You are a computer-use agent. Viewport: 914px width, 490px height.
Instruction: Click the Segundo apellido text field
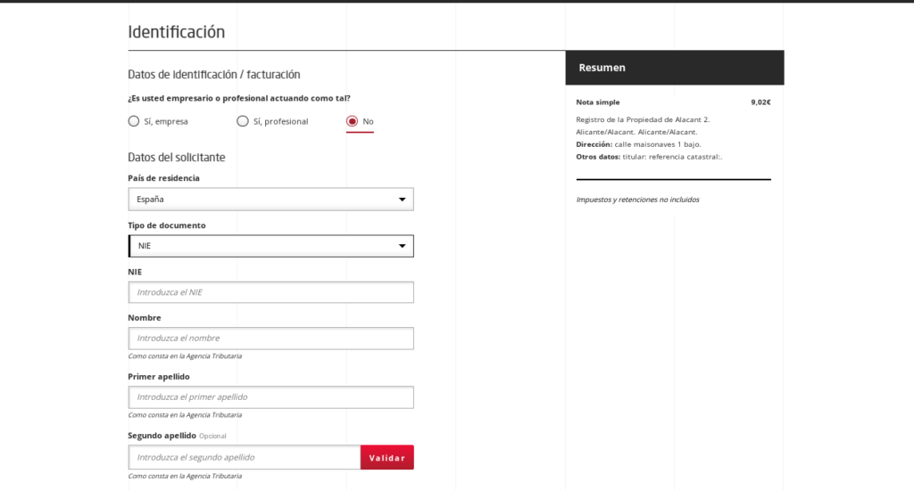coord(244,457)
